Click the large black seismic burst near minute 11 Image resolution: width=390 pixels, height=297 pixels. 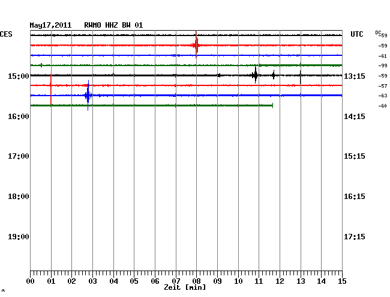(x=255, y=75)
